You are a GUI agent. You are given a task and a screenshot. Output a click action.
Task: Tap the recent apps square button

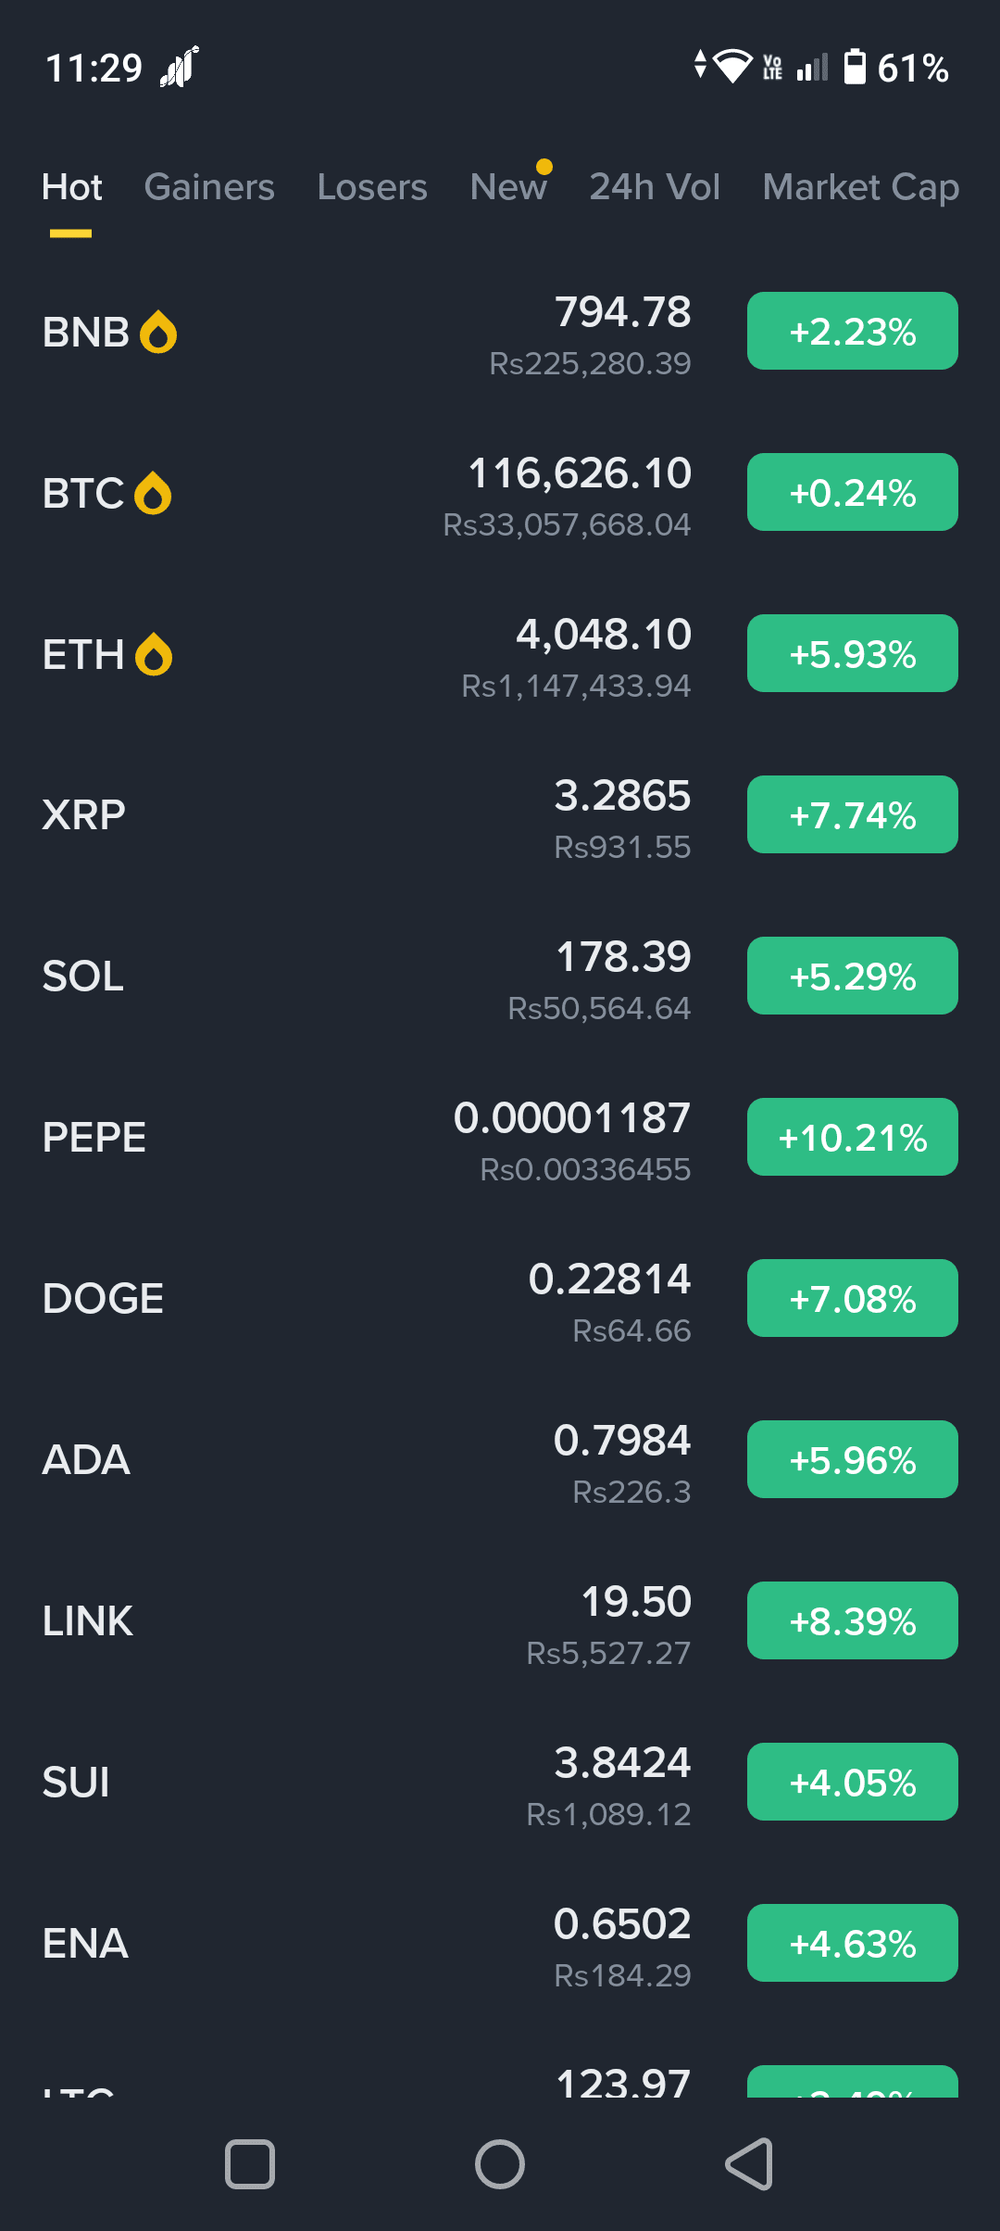coord(250,2164)
